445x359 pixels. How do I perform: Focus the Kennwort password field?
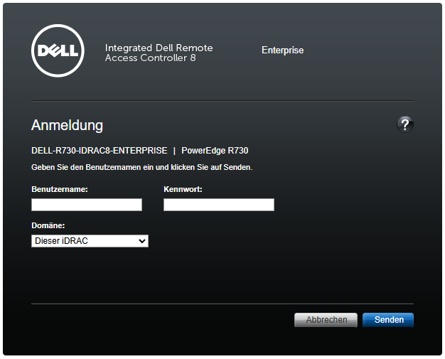[218, 205]
